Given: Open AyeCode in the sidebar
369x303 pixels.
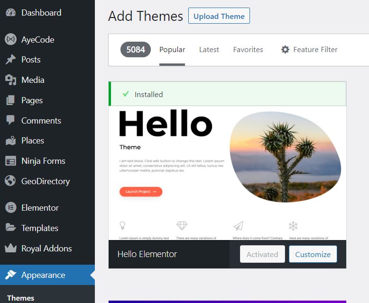Looking at the screenshot, I should point(47,39).
